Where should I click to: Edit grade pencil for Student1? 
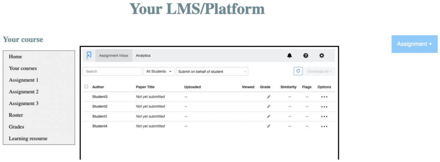click(x=268, y=116)
